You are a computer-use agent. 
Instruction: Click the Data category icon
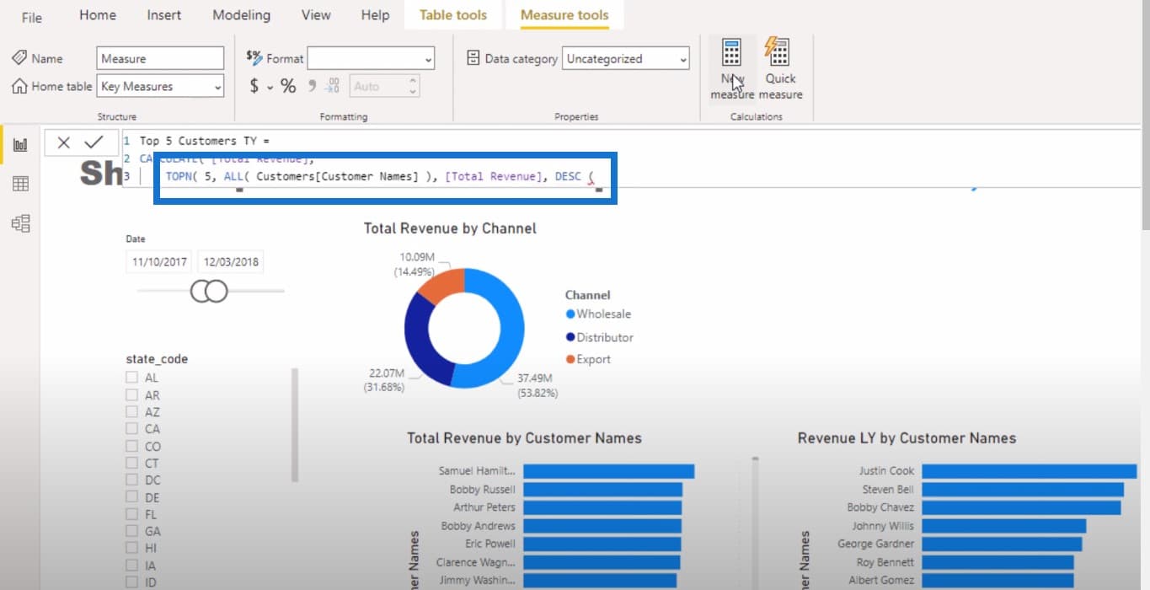473,58
